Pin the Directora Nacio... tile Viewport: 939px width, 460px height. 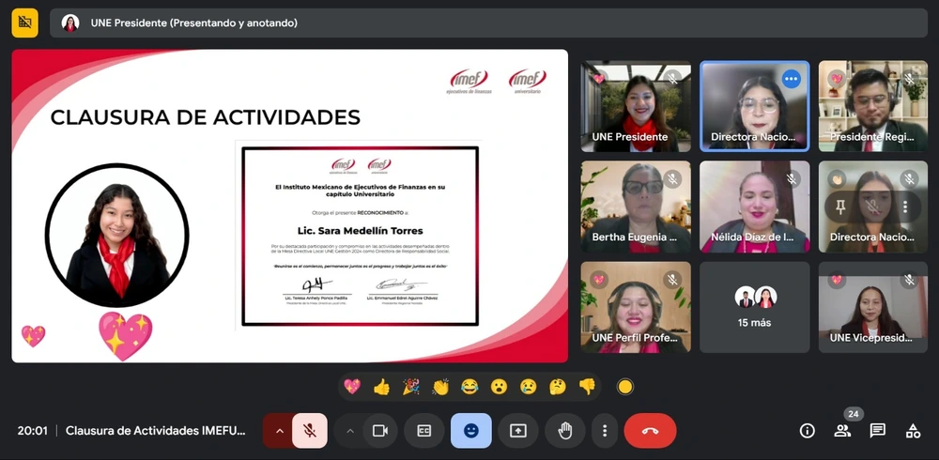840,207
